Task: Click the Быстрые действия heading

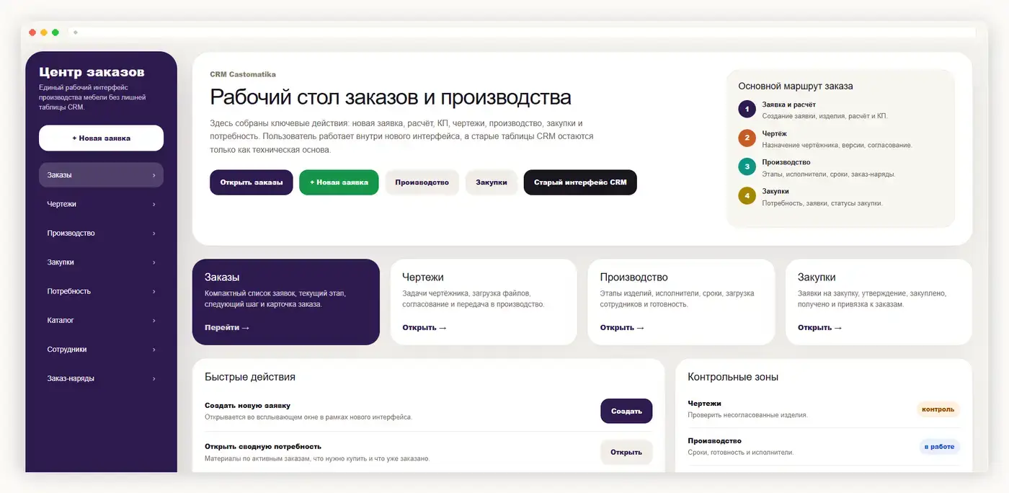Action: (250, 377)
